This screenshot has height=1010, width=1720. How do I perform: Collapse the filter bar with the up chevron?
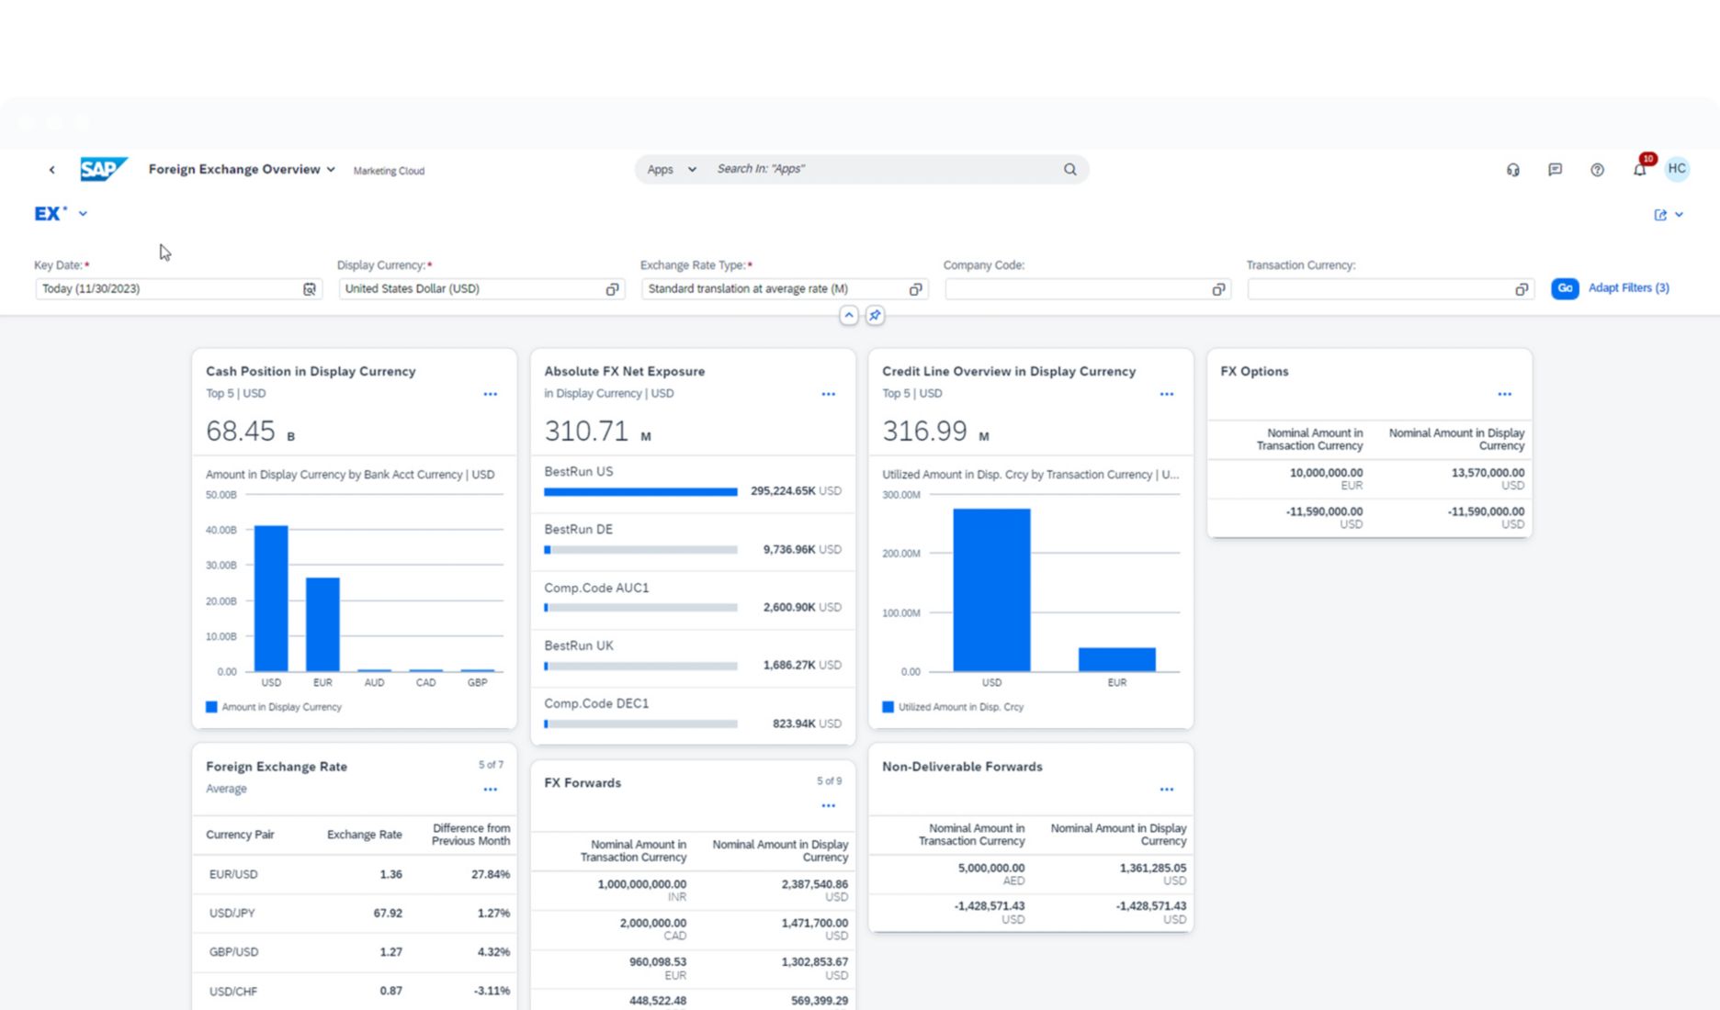coord(848,315)
